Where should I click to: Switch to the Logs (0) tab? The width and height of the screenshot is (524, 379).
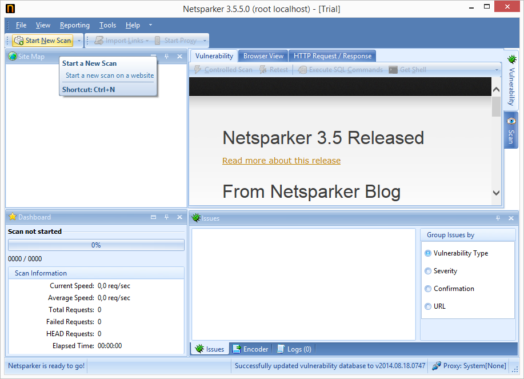pyautogui.click(x=294, y=349)
